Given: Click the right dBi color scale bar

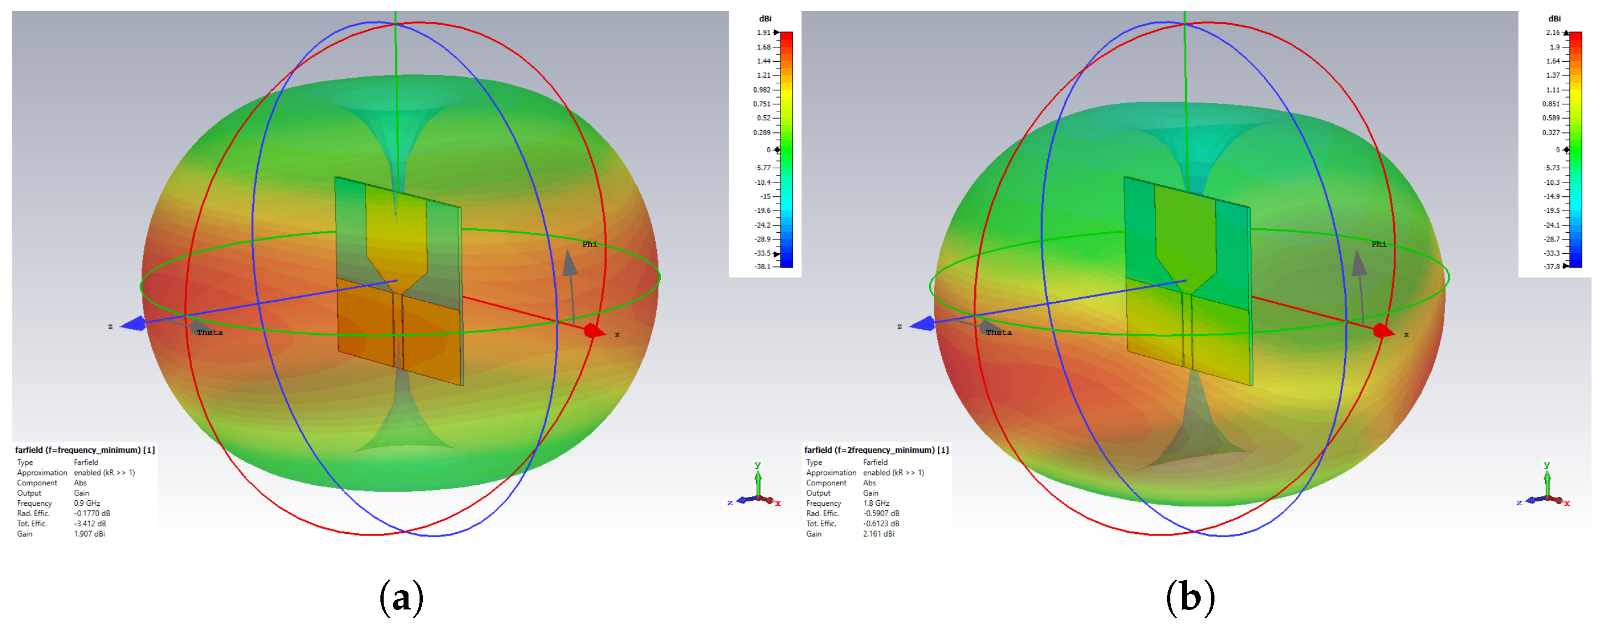Looking at the screenshot, I should [x=1576, y=149].
